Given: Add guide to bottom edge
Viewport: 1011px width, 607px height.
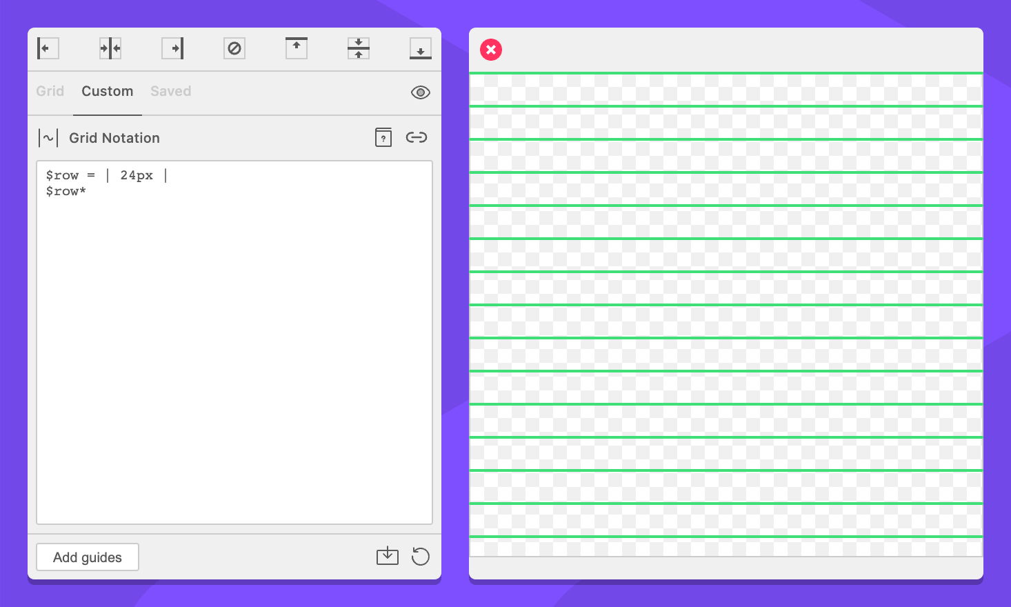Looking at the screenshot, I should pos(420,48).
